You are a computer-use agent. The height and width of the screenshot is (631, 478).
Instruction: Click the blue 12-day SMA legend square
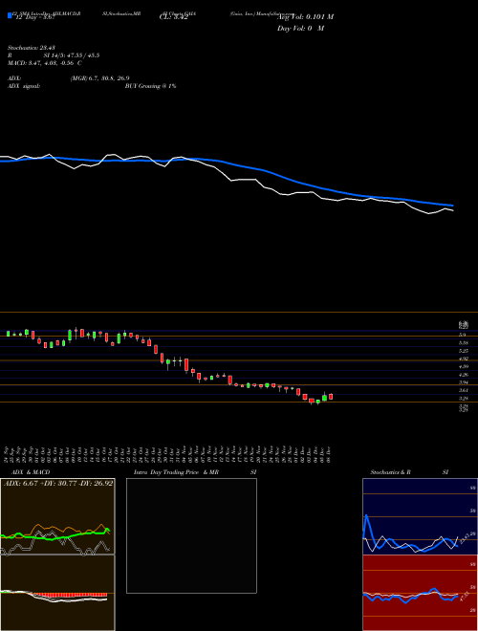click(11, 15)
